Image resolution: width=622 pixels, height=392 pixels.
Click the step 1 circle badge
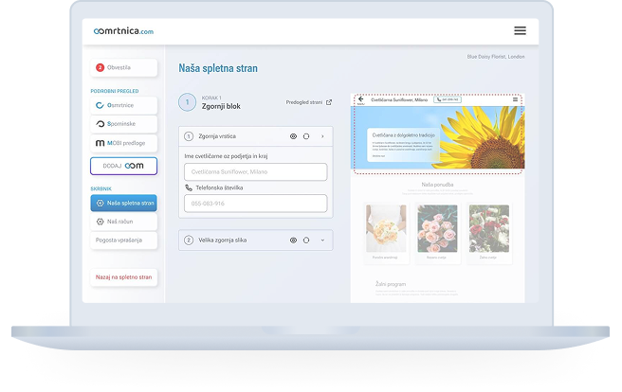[x=188, y=102]
